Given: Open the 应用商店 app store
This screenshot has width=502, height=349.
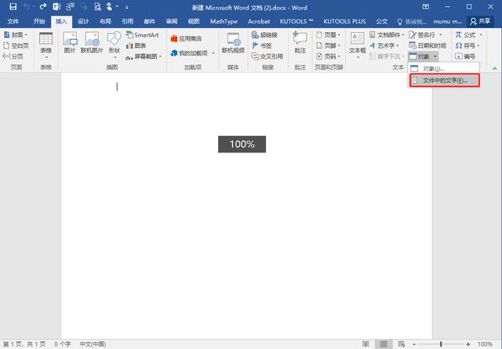Looking at the screenshot, I should (186, 38).
